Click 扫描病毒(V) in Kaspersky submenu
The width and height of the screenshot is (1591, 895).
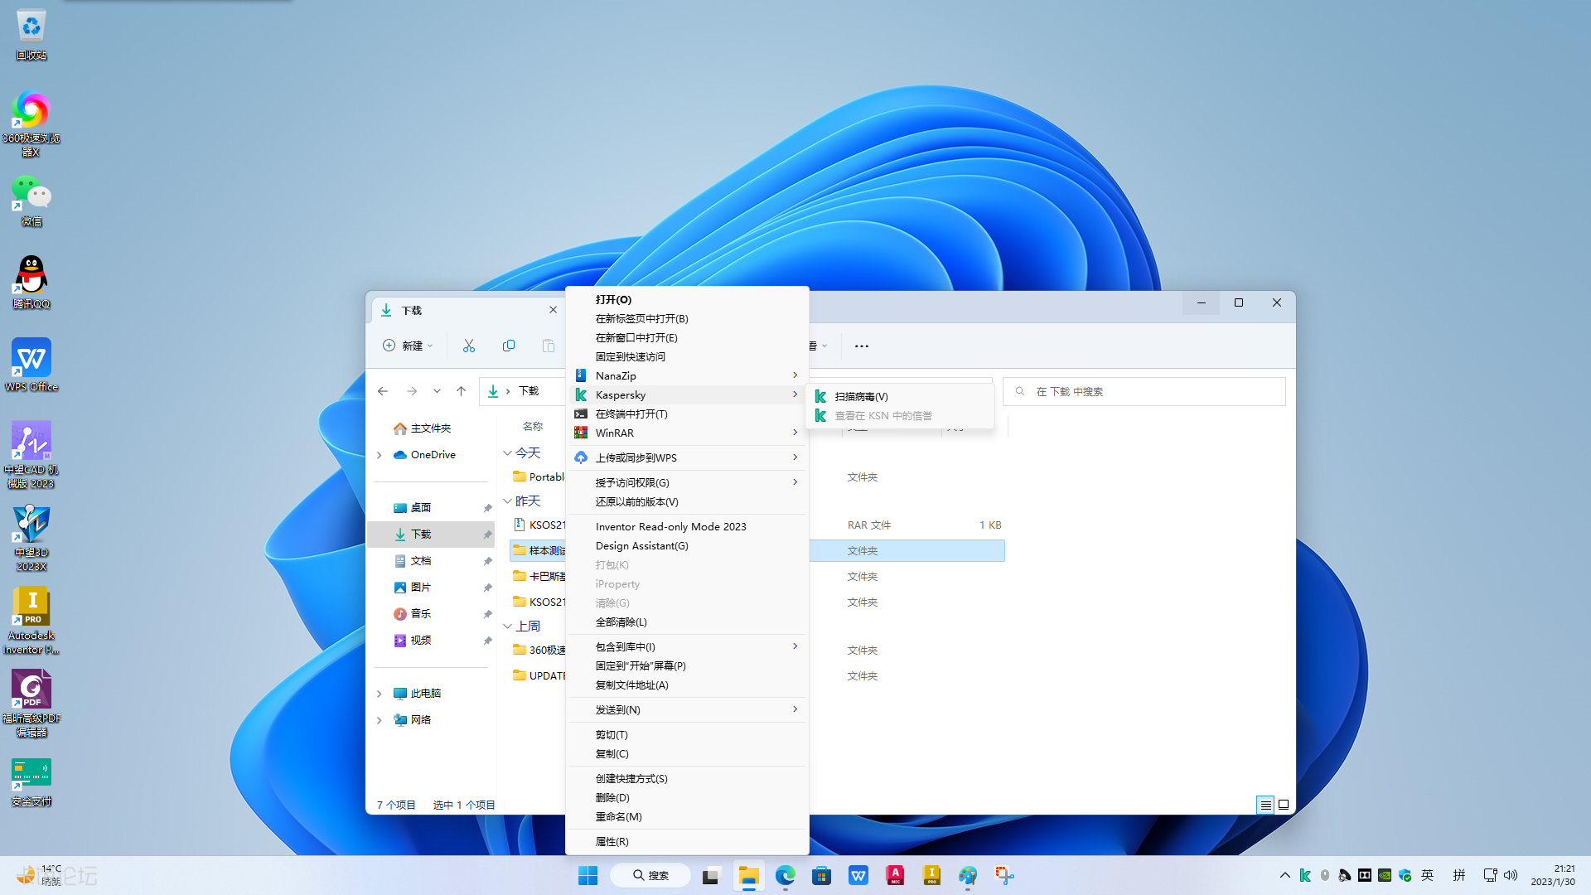pos(900,396)
